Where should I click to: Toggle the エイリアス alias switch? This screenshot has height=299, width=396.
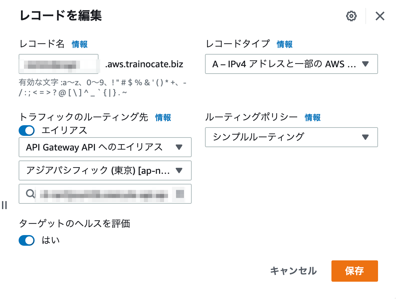(27, 131)
